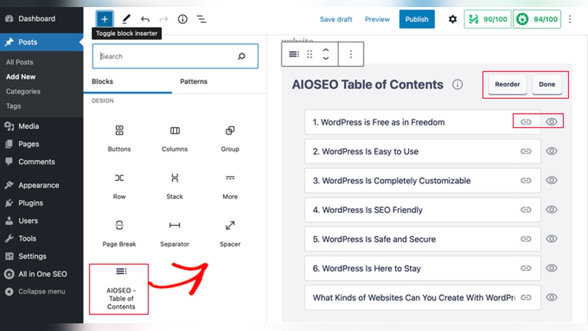Insert the Separator block
This screenshot has height=331, width=588.
pyautogui.click(x=175, y=233)
